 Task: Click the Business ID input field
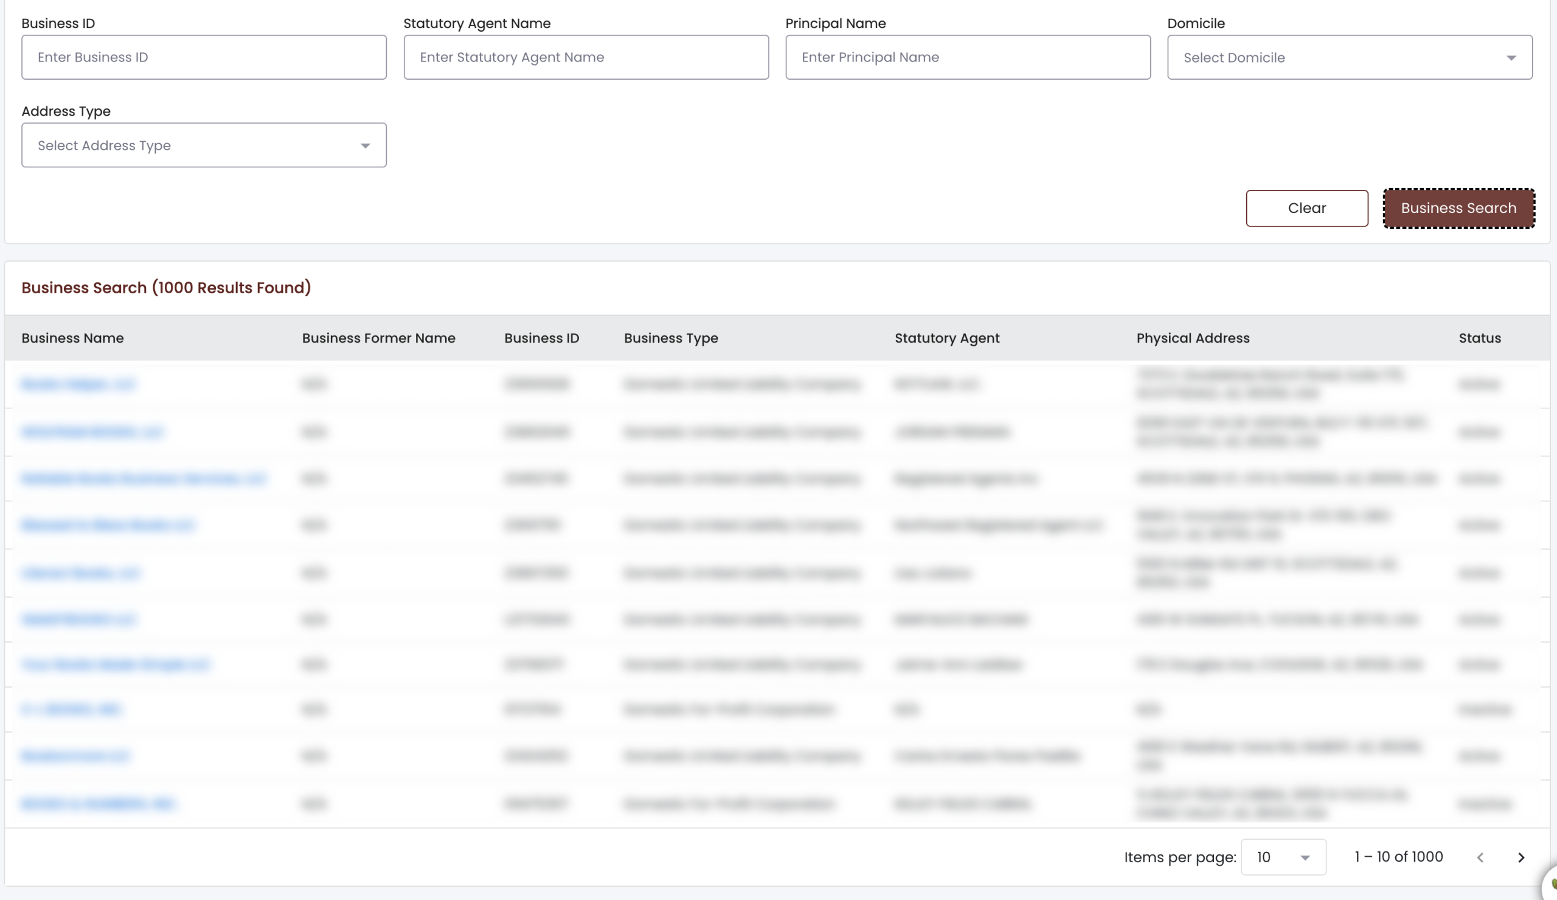click(x=204, y=57)
